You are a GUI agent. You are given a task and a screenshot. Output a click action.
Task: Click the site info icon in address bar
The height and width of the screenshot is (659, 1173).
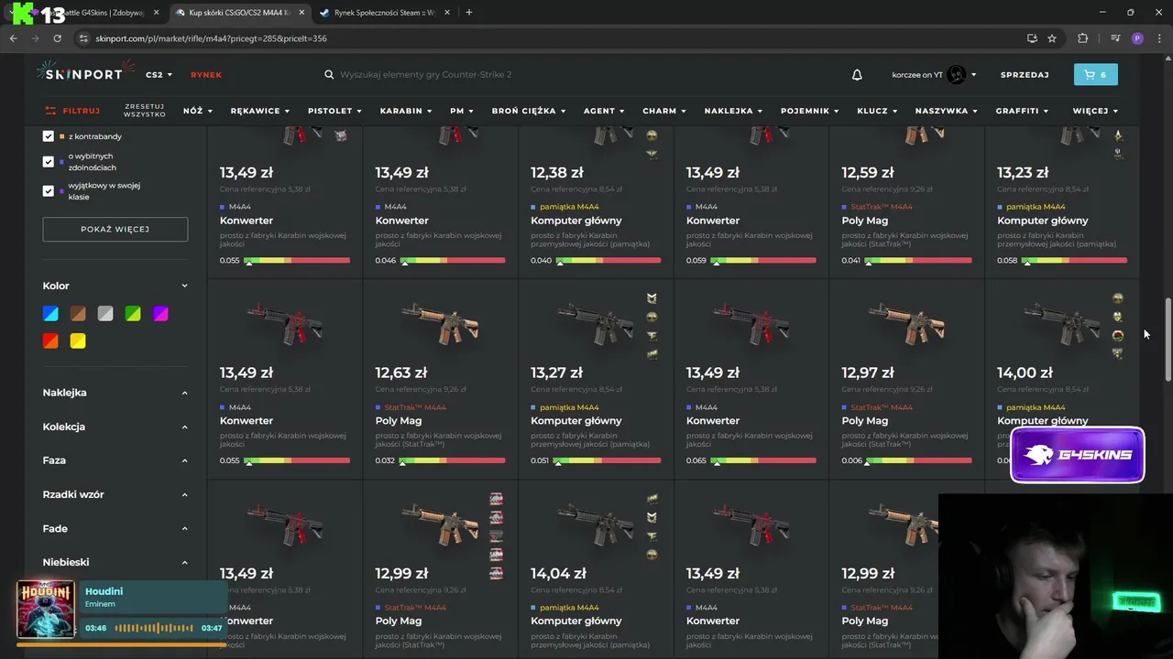[x=83, y=38]
